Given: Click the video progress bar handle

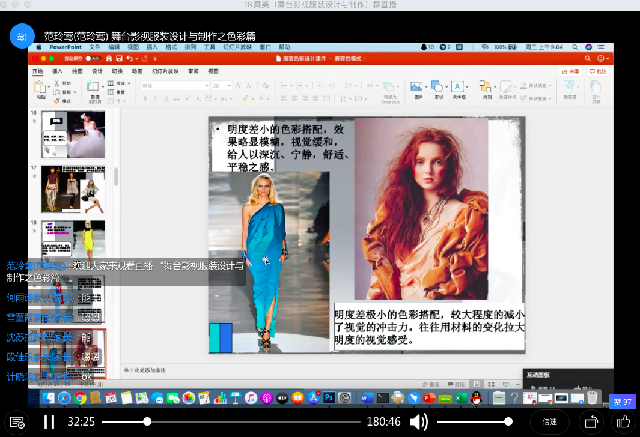Looking at the screenshot, I should click(x=147, y=422).
